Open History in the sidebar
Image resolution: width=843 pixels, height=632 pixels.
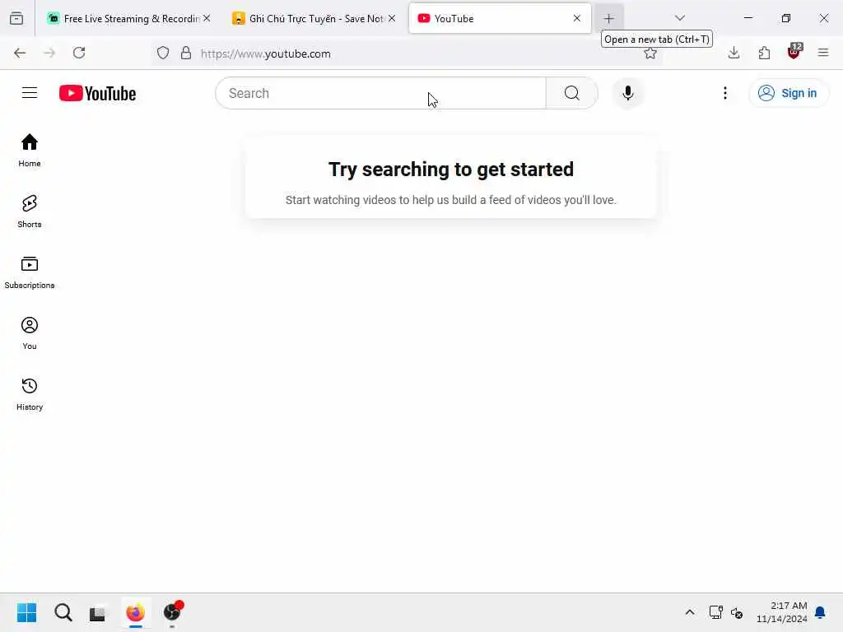[30, 394]
